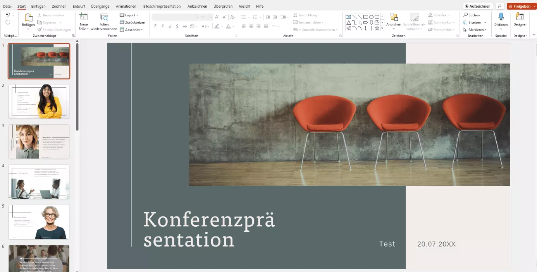
Task: Click Folien wiederverwenden icon
Action: pos(104,17)
